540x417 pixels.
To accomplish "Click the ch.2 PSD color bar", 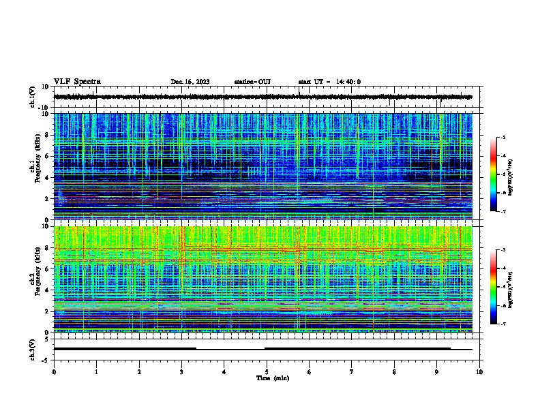I will (494, 287).
